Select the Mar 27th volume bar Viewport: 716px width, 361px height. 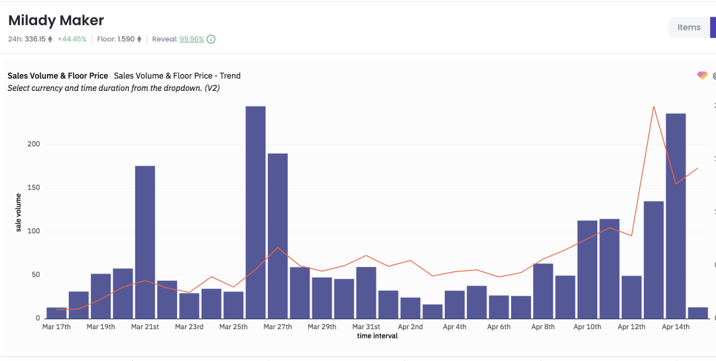pos(278,236)
